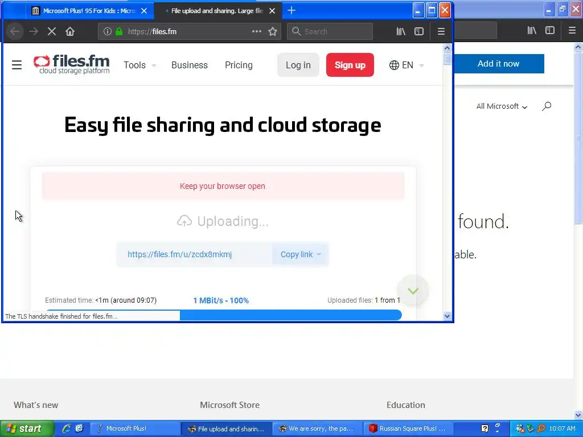Open the files.fm/u/zcdx8mkmj upload link
The width and height of the screenshot is (583, 437).
(x=179, y=254)
